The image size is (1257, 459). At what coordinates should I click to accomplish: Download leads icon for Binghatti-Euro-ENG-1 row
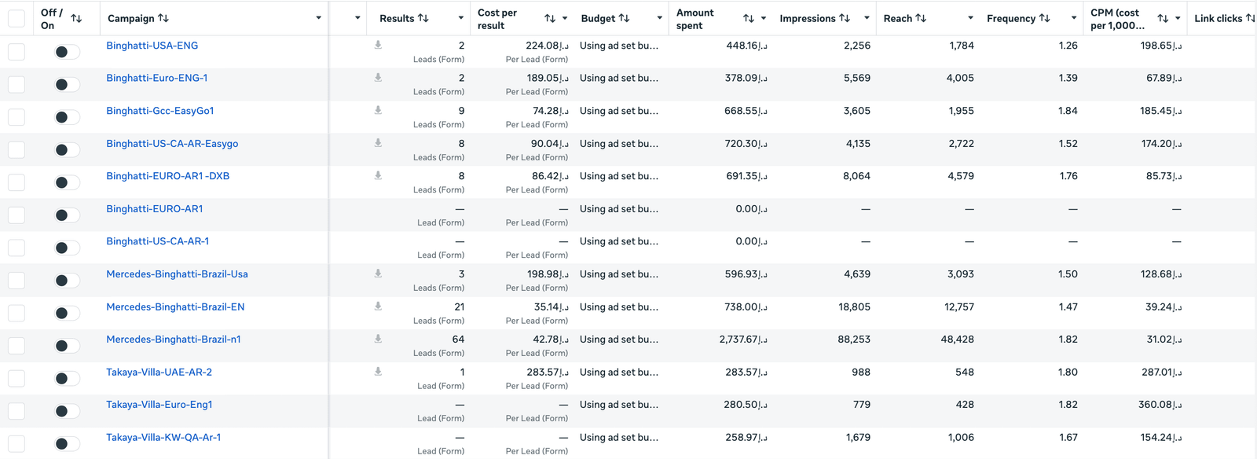378,78
